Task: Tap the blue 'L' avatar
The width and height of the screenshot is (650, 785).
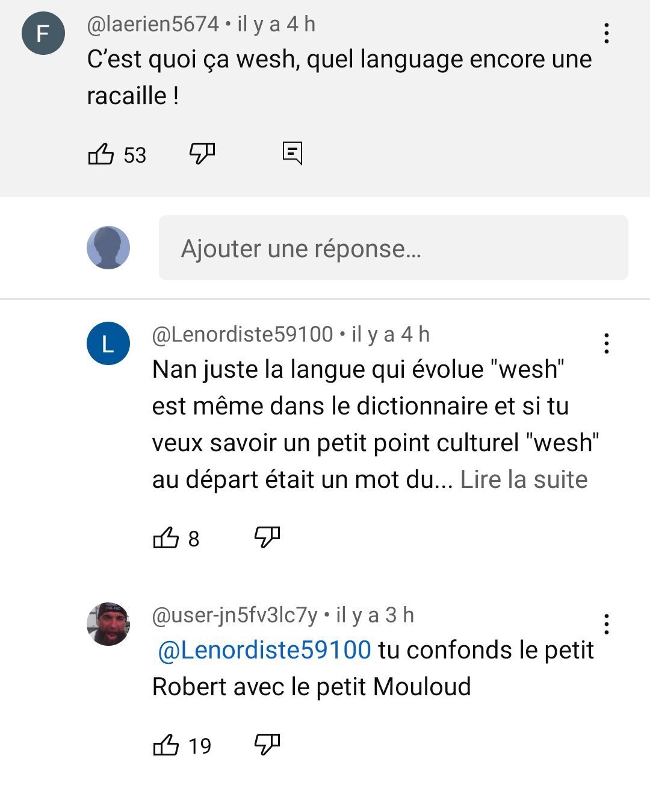Action: pos(108,344)
